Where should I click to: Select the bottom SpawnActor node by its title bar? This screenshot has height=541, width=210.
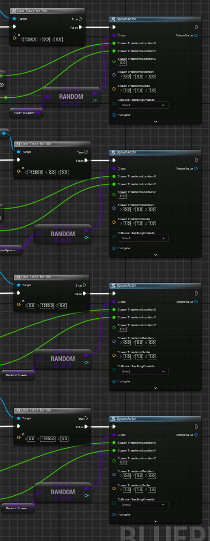coord(155,419)
